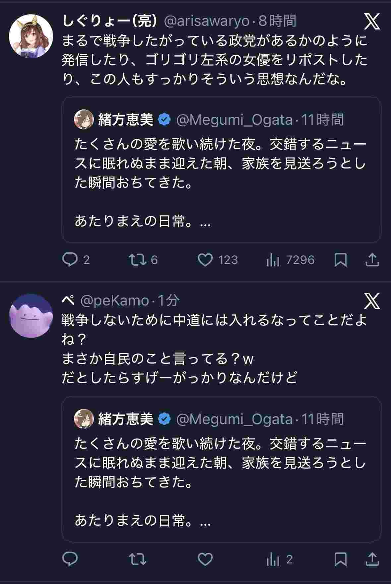Click the X logo on the second post
Screen dimensions: 391x584
pos(372,301)
